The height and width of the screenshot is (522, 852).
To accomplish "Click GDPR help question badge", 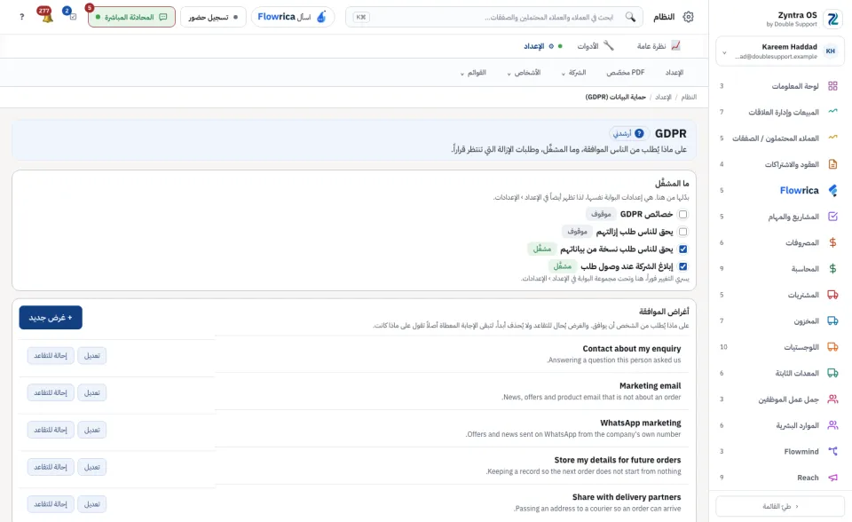I will point(640,133).
